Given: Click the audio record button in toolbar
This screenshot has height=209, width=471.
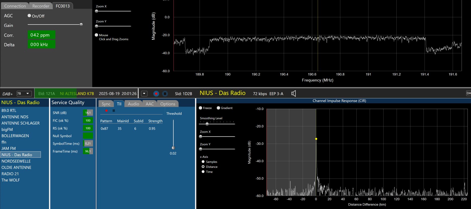Looking at the screenshot, I should [156, 94].
